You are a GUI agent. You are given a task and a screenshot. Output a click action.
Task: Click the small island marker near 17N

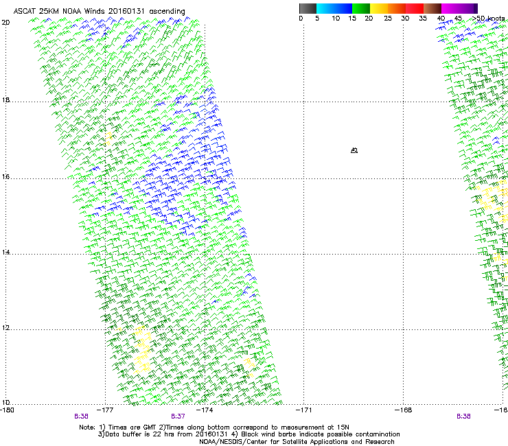(354, 150)
